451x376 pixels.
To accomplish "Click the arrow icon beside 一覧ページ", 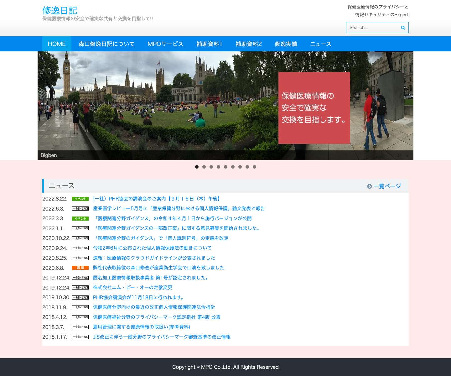I will tap(370, 186).
